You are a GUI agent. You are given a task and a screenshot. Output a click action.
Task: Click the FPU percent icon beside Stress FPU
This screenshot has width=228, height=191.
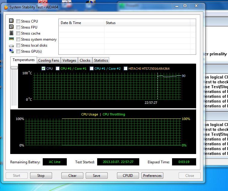pyautogui.click(x=11, y=27)
